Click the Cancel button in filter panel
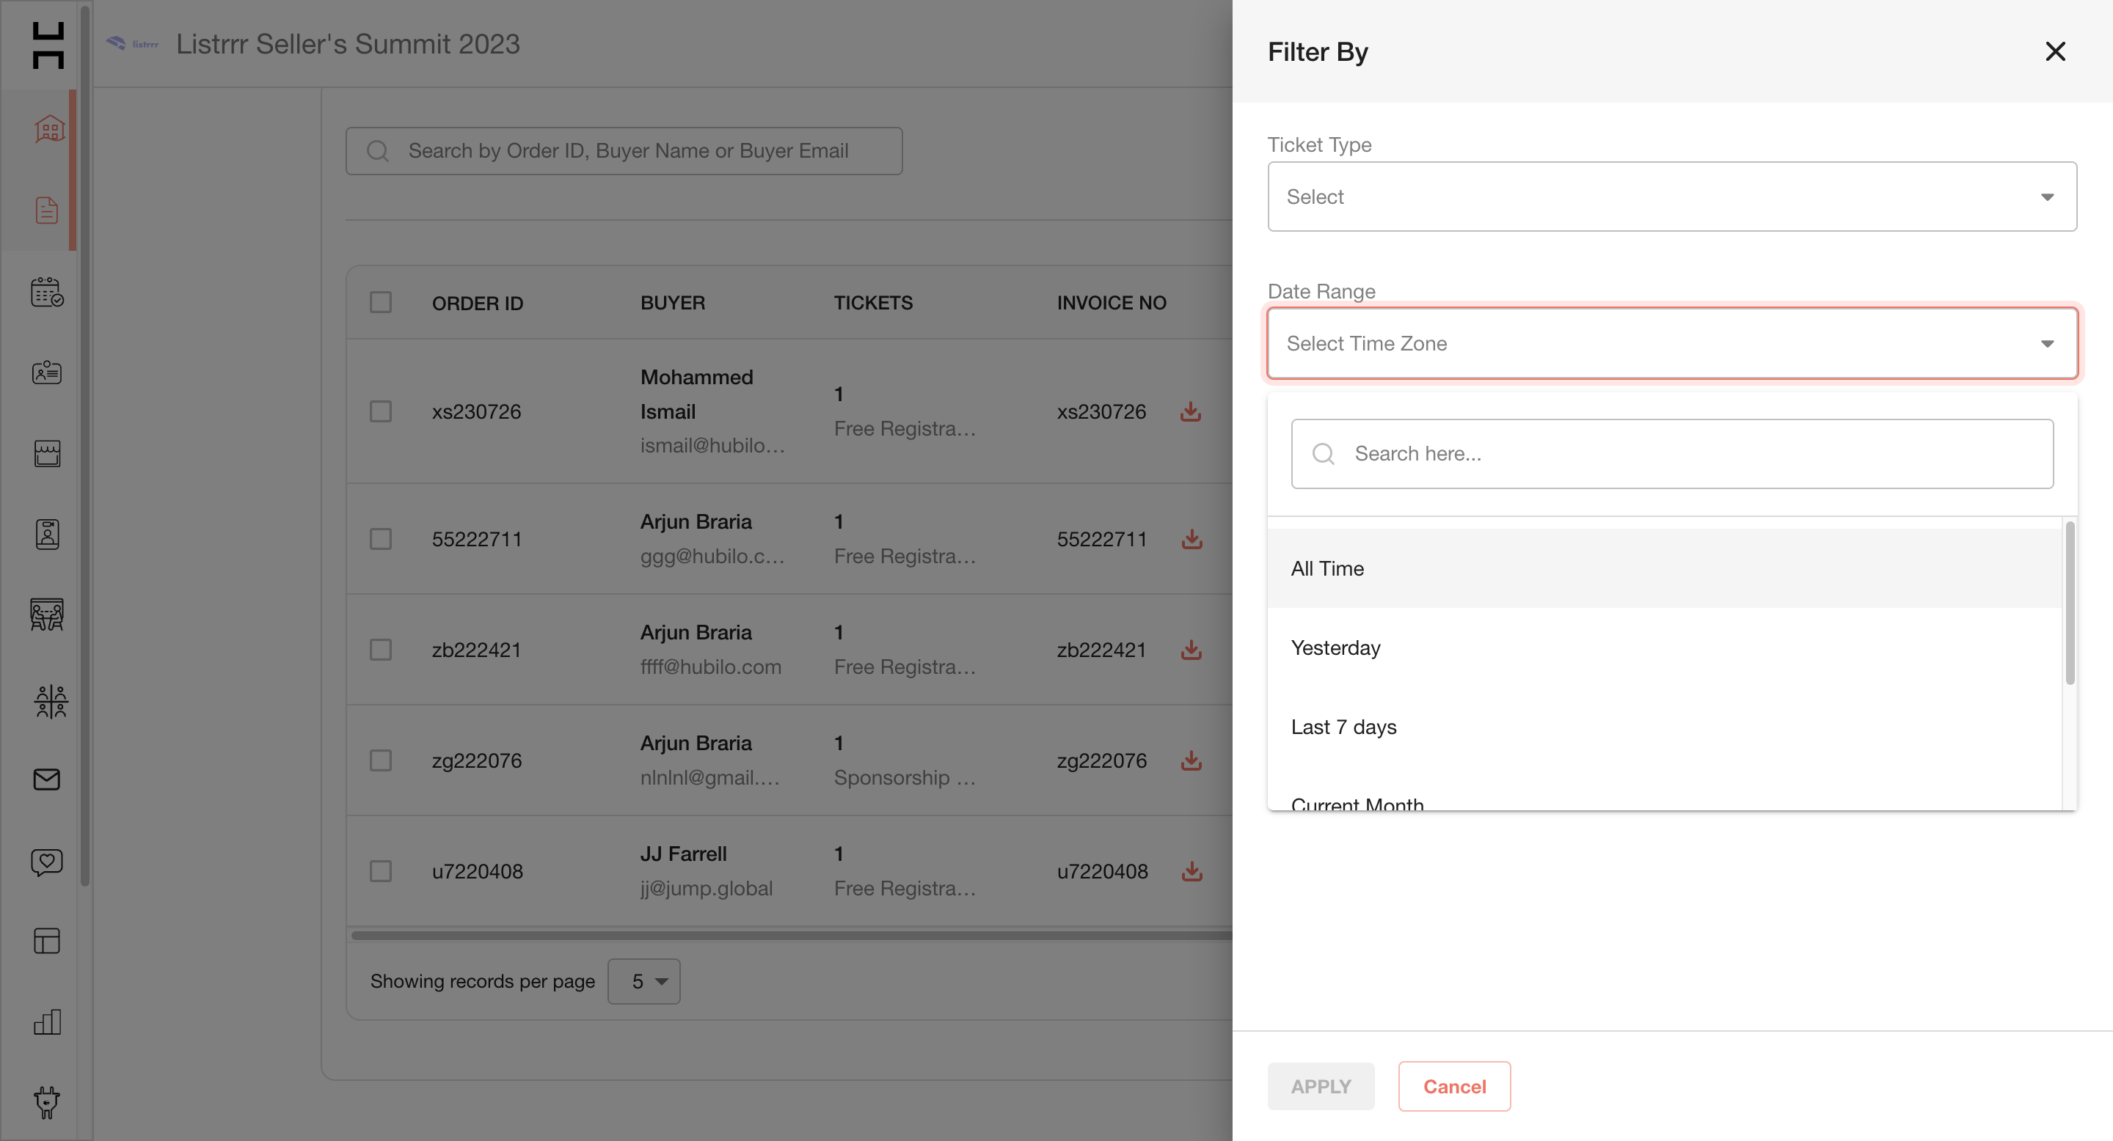2113x1141 pixels. click(x=1454, y=1087)
